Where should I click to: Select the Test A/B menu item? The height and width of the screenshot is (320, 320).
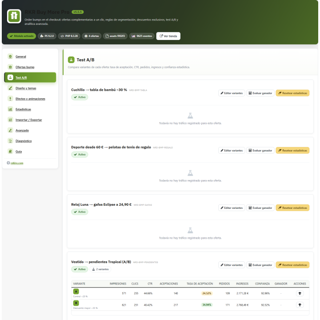pyautogui.click(x=30, y=77)
